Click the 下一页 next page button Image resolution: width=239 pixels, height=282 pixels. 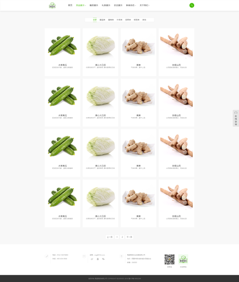129,237
